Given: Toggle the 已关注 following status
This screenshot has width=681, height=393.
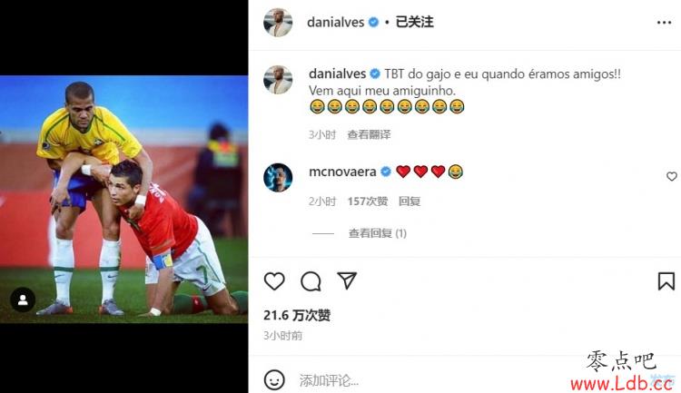Looking at the screenshot, I should click(x=414, y=22).
